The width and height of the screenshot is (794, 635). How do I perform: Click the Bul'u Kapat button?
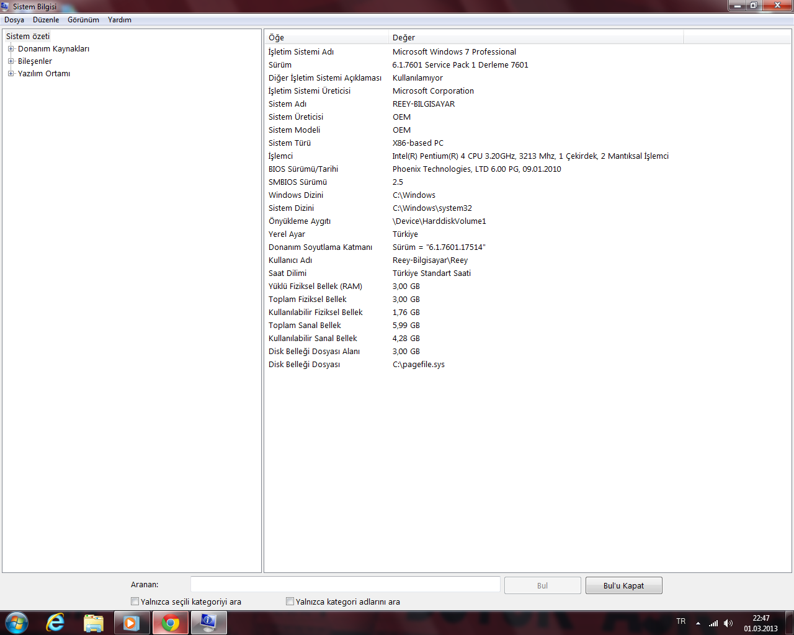coord(624,585)
